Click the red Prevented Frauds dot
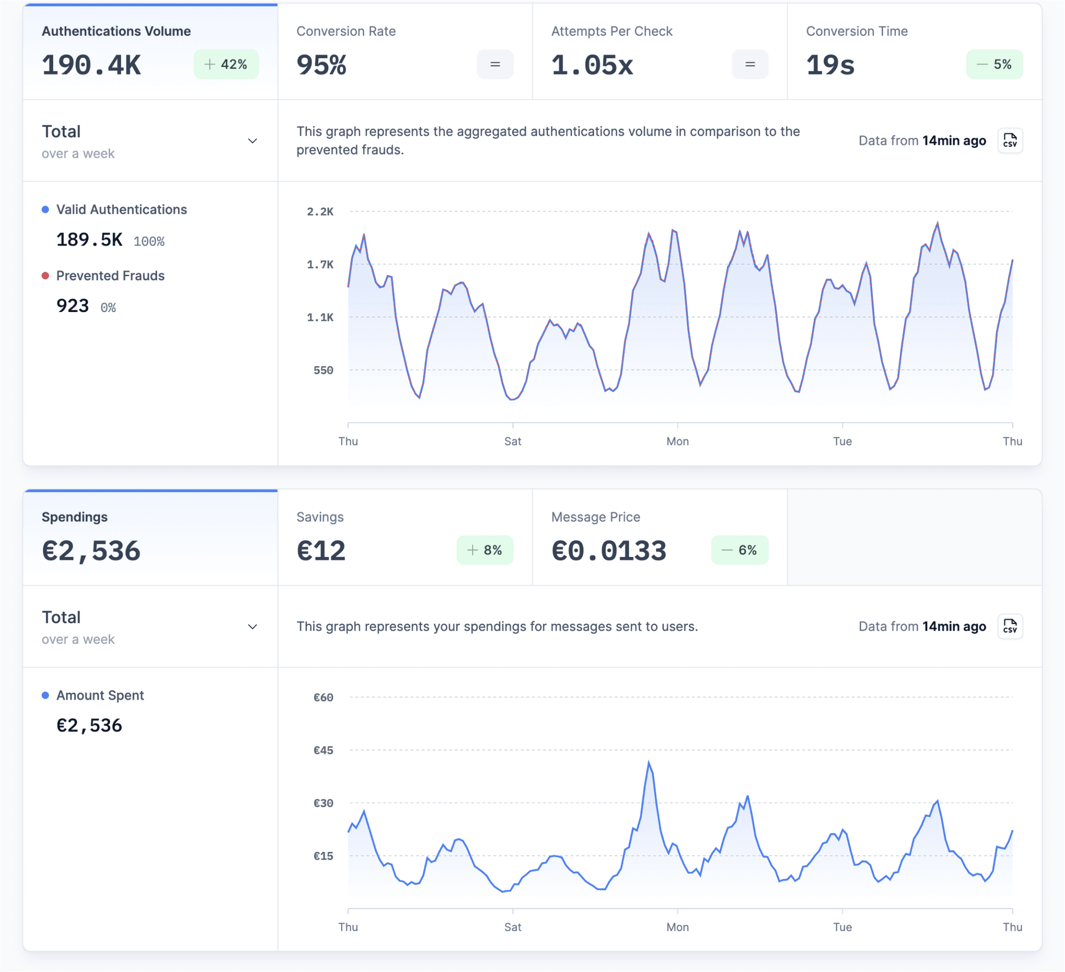1065x972 pixels. click(x=45, y=276)
